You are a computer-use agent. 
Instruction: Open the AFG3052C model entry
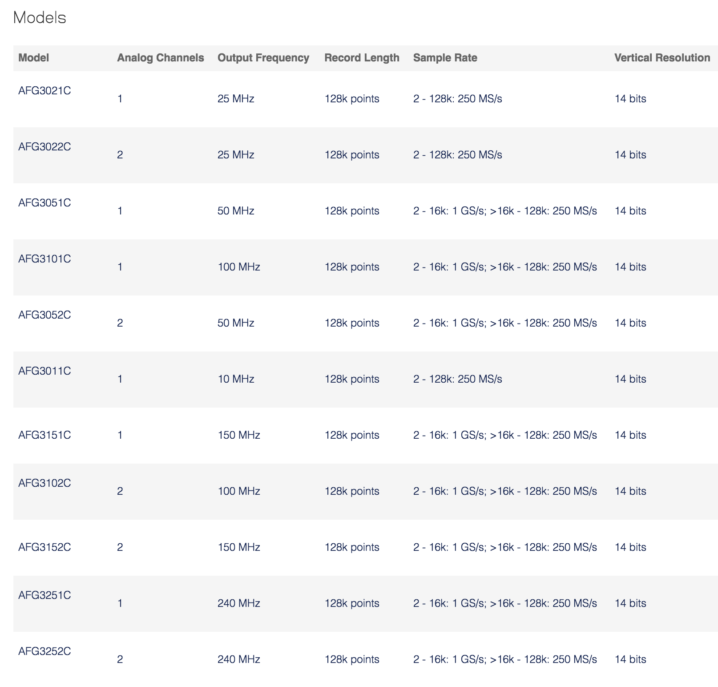[x=44, y=315]
